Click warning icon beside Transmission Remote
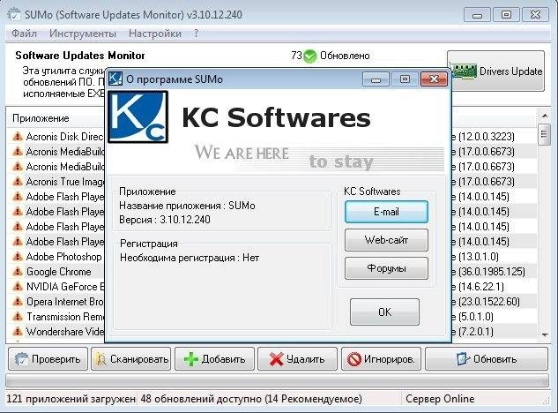 tap(18, 317)
